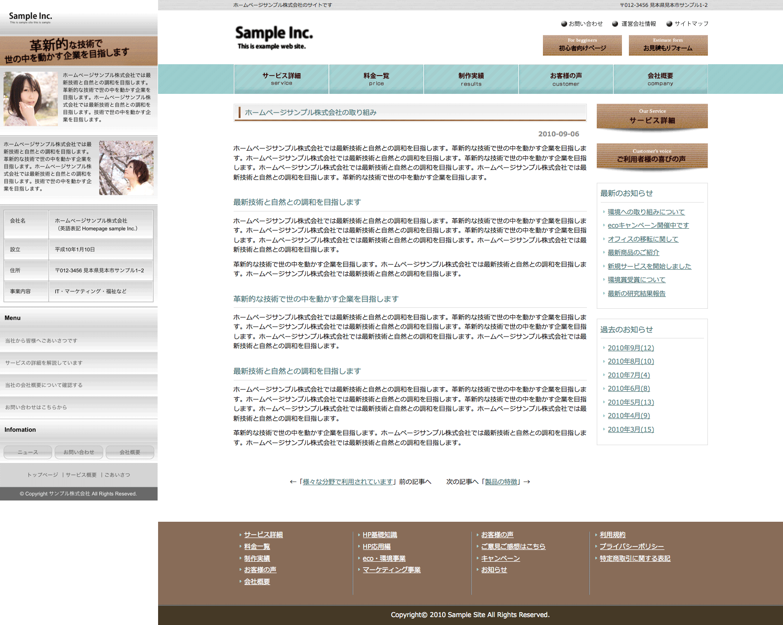Click the ご利用者様の喜びの声 banner
Image resolution: width=783 pixels, height=625 pixels.
click(652, 156)
